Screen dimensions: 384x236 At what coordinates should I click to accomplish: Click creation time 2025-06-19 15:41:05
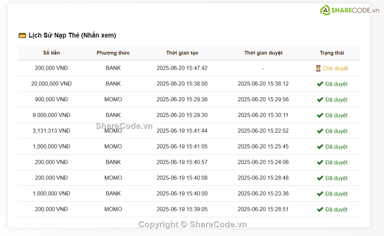coord(182,146)
